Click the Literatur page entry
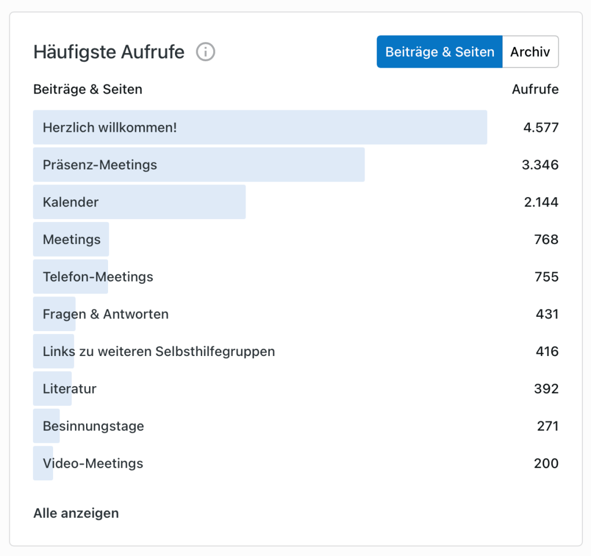This screenshot has width=591, height=556. pyautogui.click(x=69, y=389)
